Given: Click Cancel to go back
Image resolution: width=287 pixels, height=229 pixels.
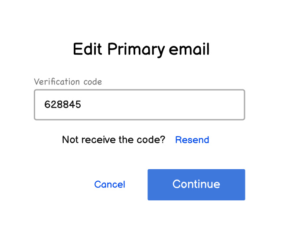Looking at the screenshot, I should [x=110, y=184].
